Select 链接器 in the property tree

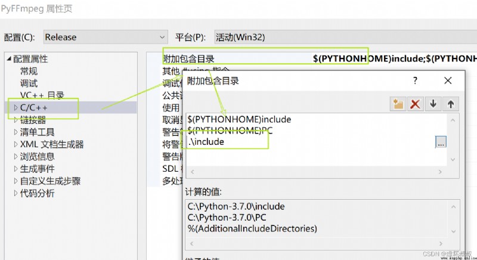(33, 120)
